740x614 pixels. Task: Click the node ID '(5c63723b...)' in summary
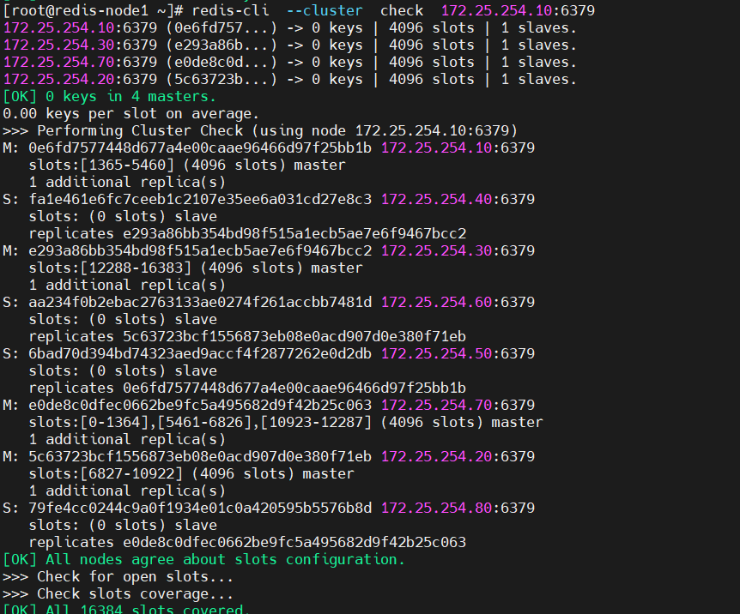(x=221, y=79)
